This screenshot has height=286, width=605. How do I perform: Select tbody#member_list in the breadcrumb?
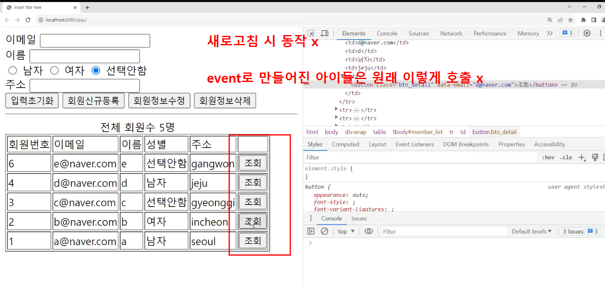(418, 132)
